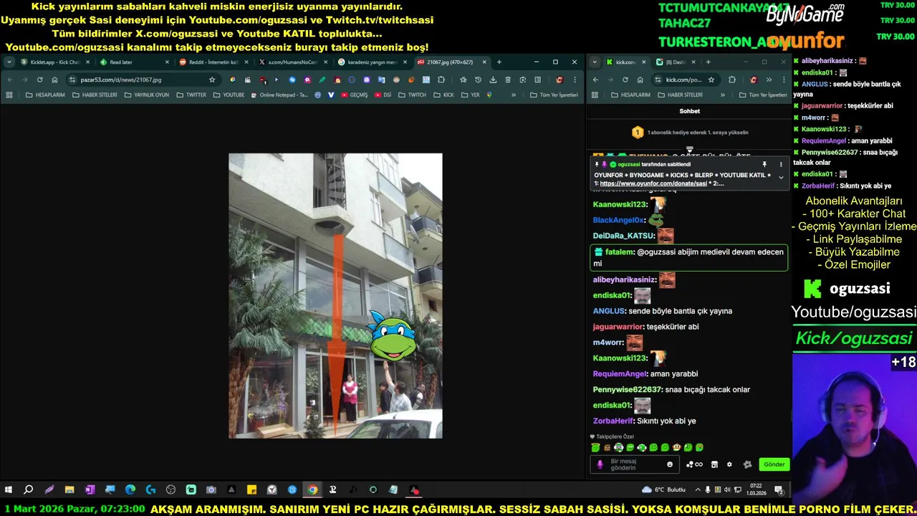
Task: Open emoji picker in chat input
Action: (x=670, y=464)
